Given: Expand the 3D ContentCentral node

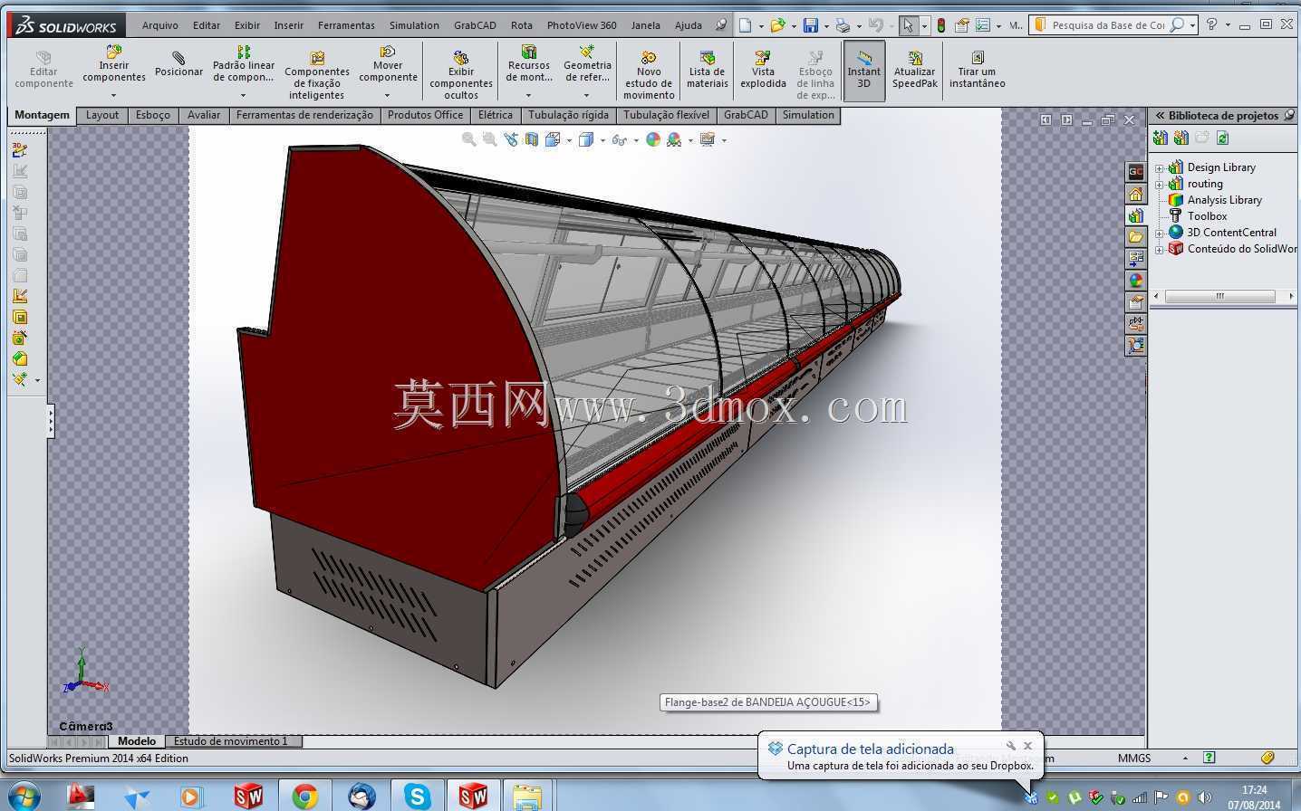Looking at the screenshot, I should [1159, 233].
